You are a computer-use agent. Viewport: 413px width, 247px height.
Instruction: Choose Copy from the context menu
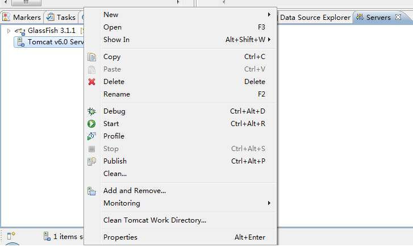[x=187, y=57]
